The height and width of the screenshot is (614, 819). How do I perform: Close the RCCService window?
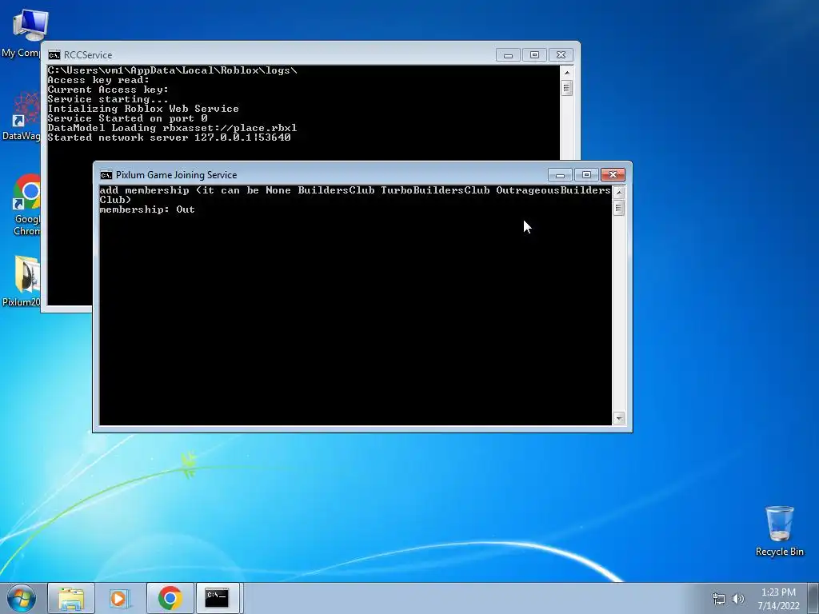pos(561,55)
